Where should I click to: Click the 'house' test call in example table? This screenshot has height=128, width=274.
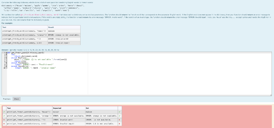pos(24,31)
